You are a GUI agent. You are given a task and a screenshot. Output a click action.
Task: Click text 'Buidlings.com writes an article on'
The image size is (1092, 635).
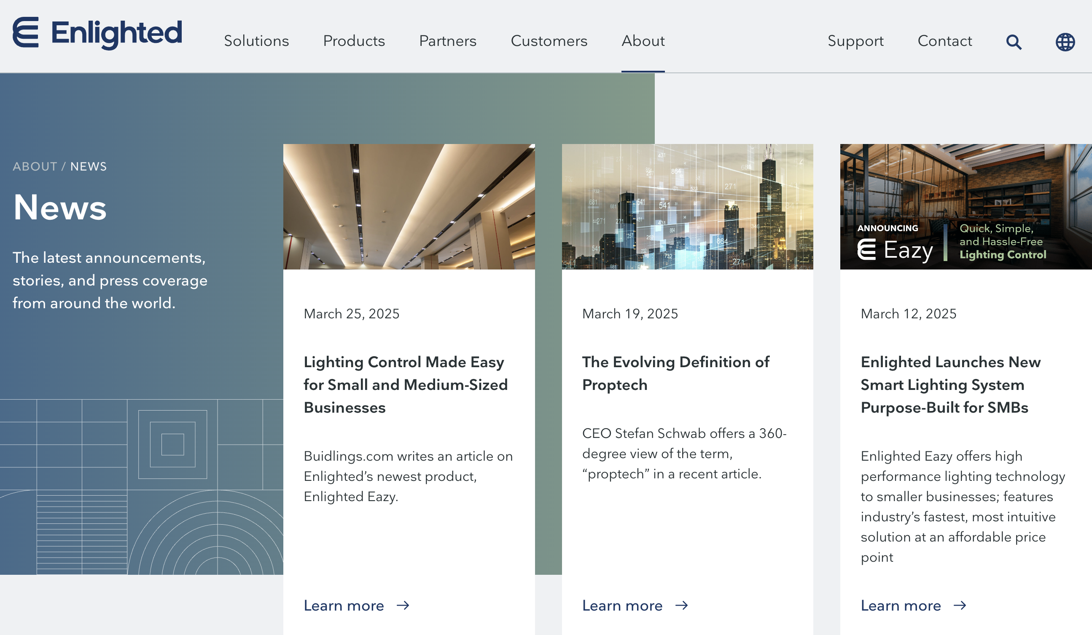[408, 456]
